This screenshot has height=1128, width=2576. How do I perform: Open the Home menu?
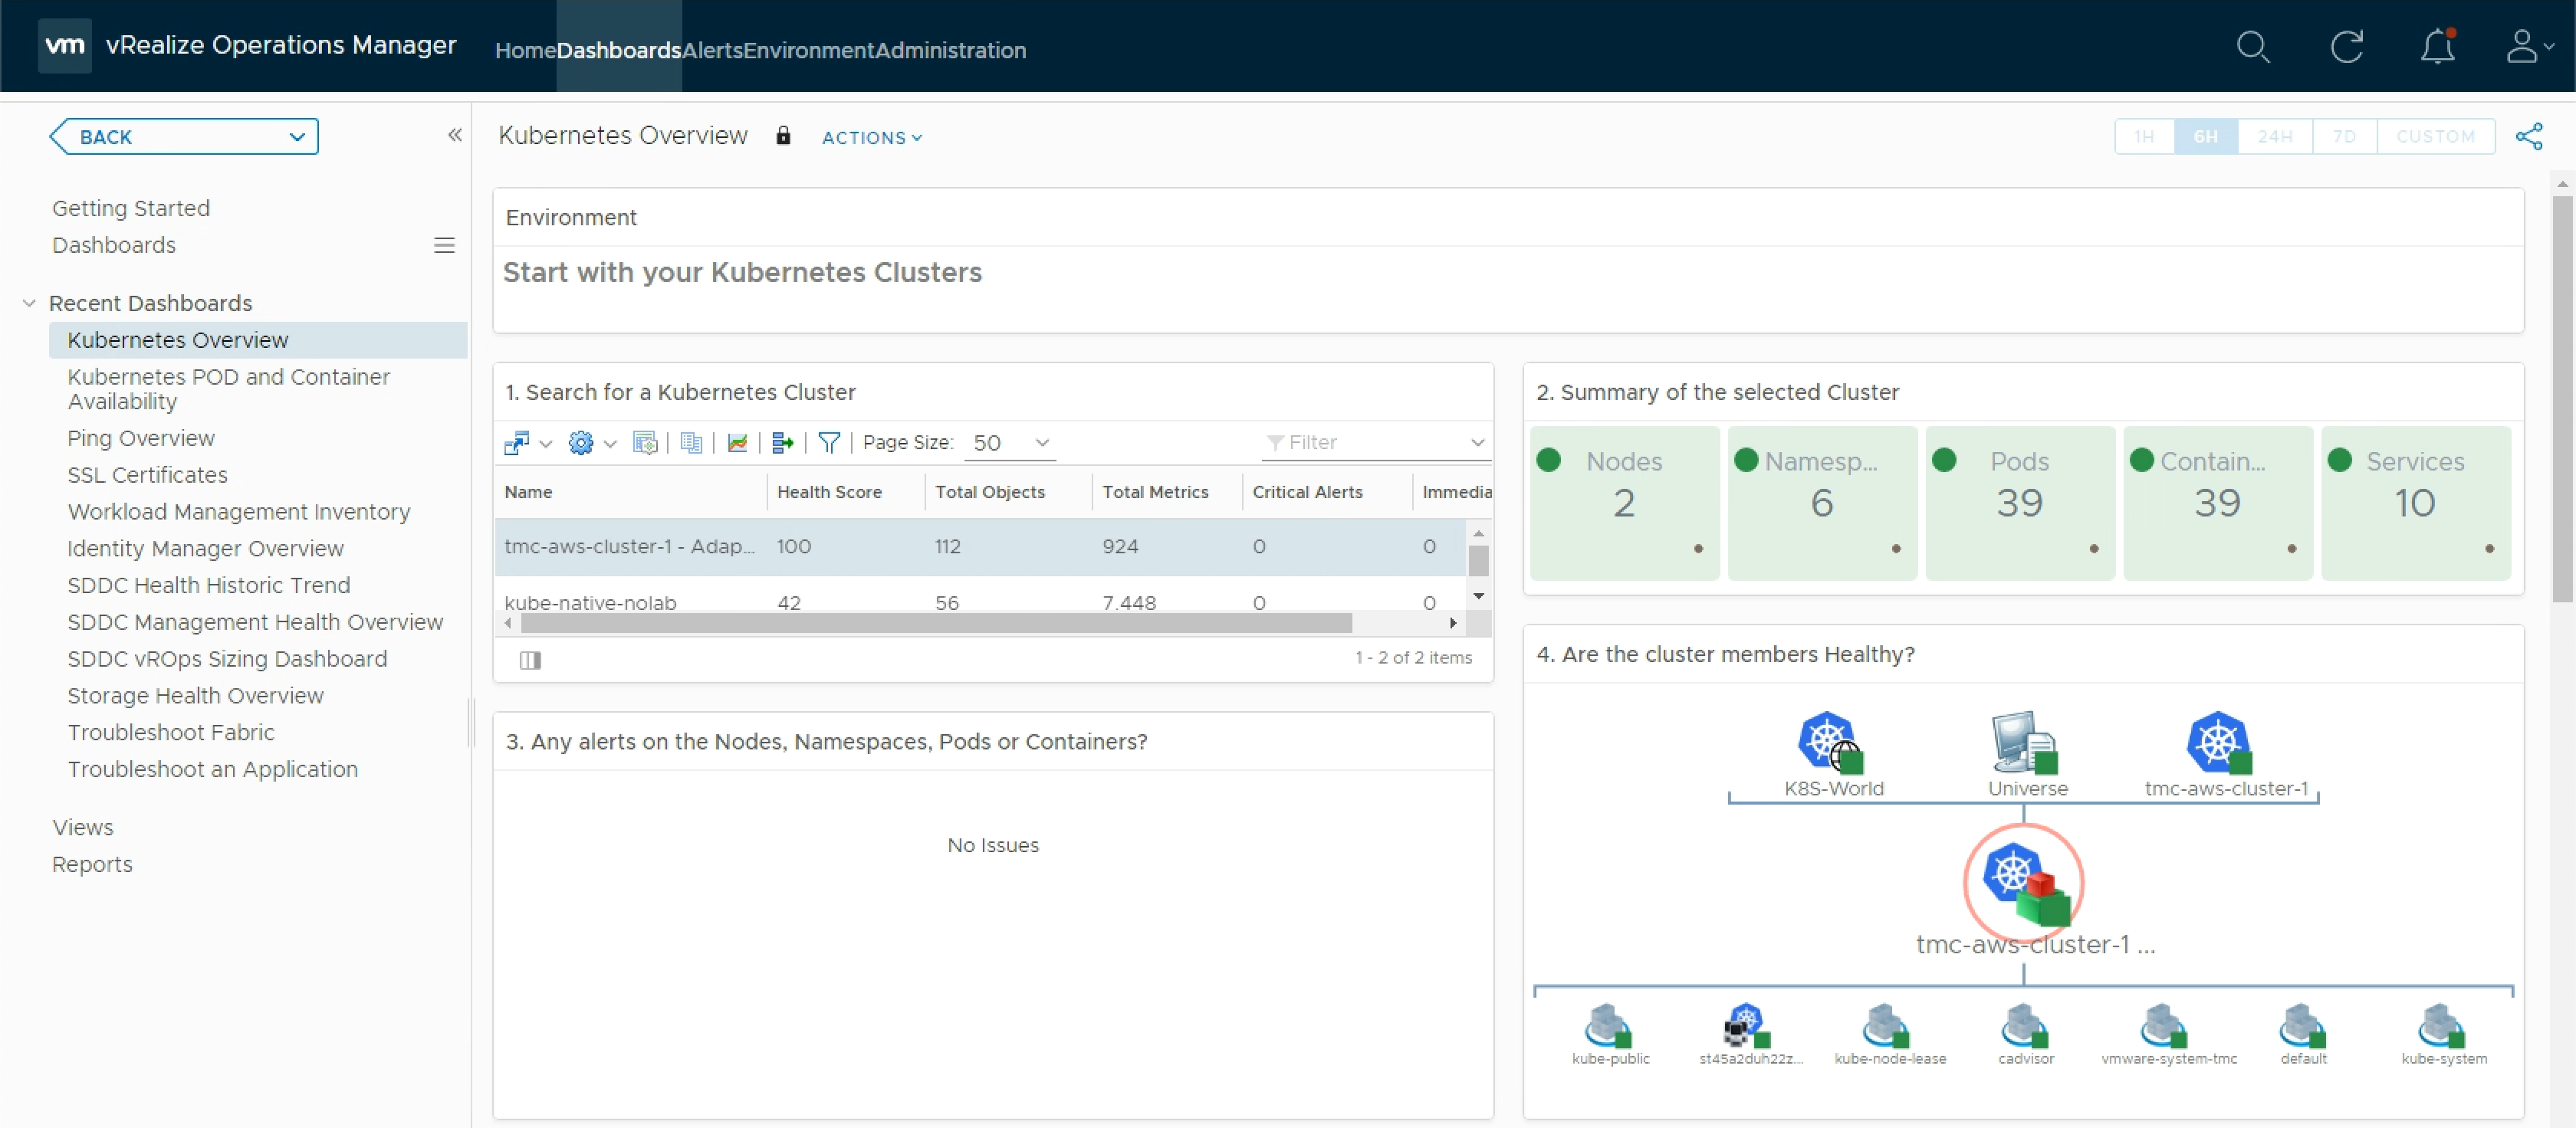525,50
